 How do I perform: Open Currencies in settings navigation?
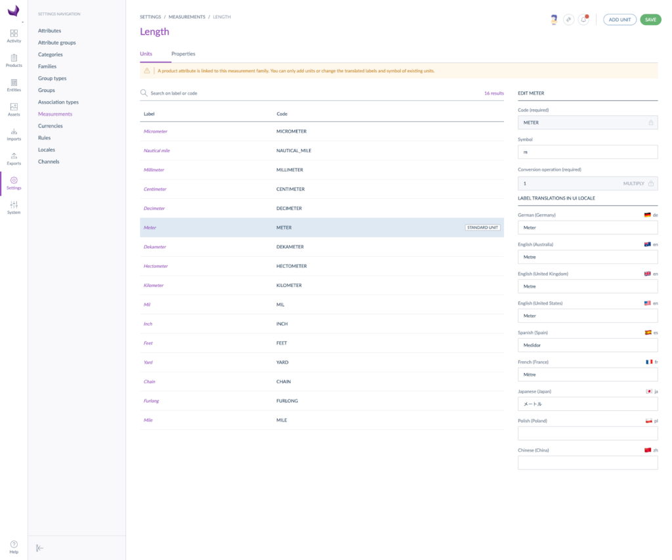51,126
